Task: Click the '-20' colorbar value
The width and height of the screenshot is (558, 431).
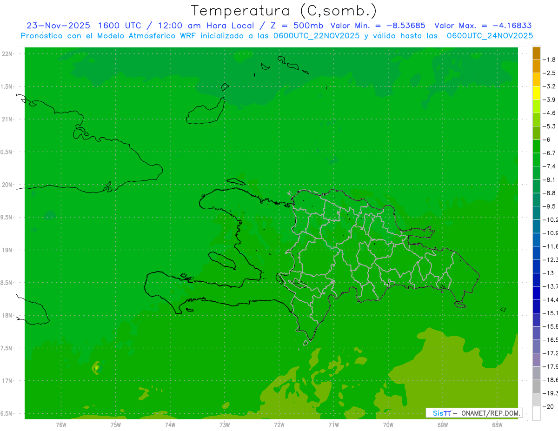Action: click(548, 406)
